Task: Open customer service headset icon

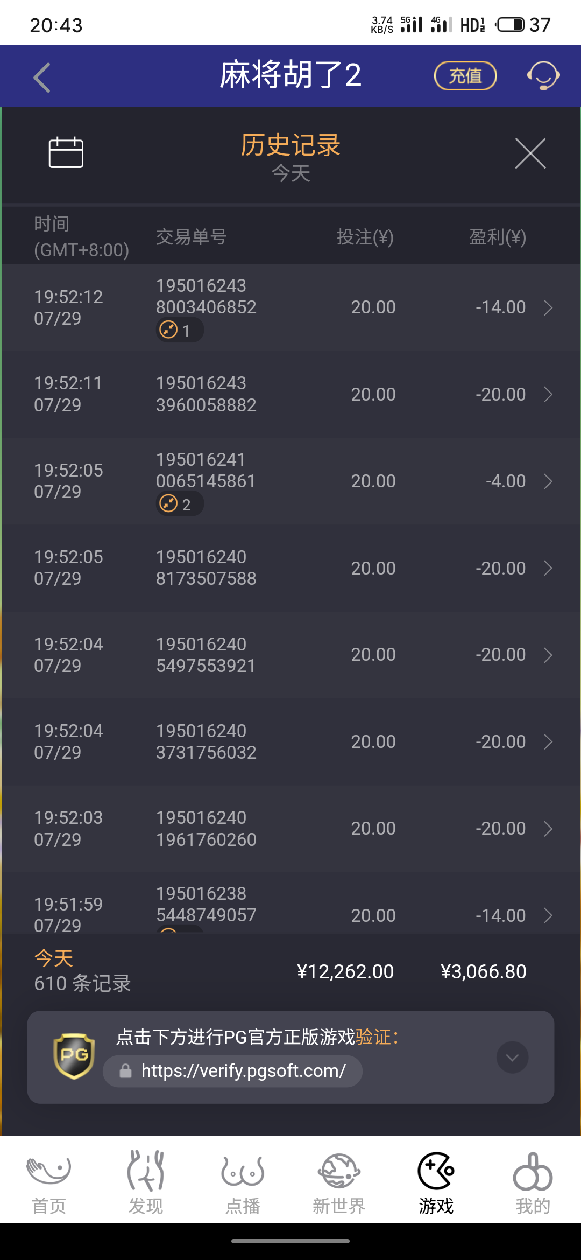Action: [543, 76]
